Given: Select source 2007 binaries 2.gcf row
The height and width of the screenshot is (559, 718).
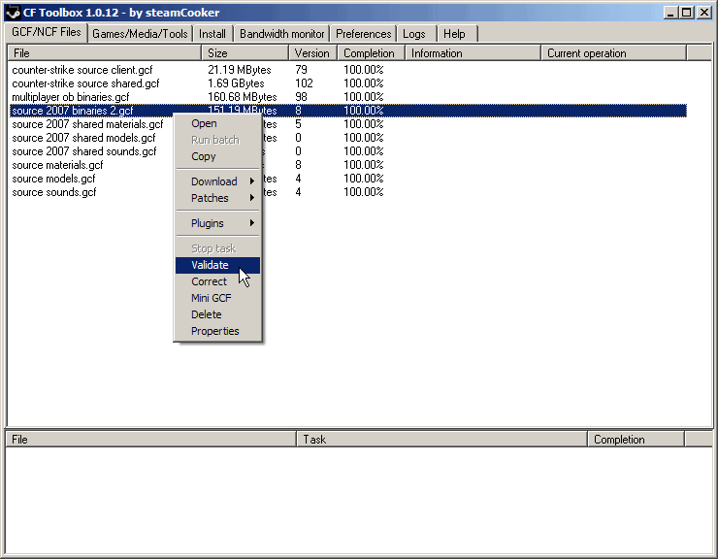Looking at the screenshot, I should click(x=348, y=111).
